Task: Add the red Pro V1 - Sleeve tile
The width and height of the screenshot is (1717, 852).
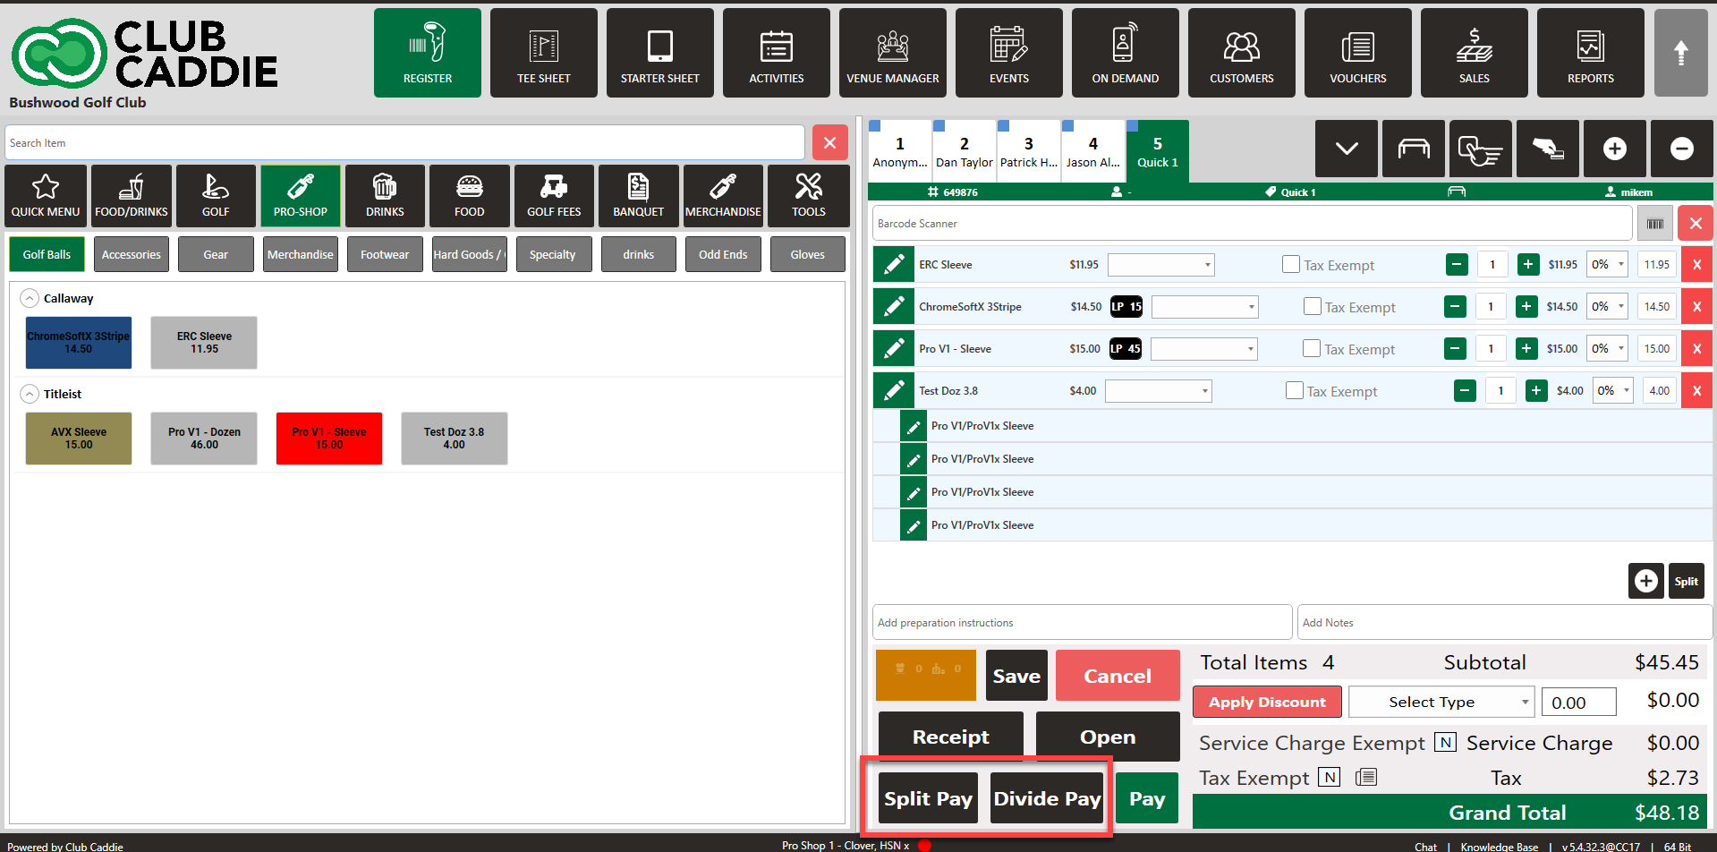Action: [x=328, y=439]
